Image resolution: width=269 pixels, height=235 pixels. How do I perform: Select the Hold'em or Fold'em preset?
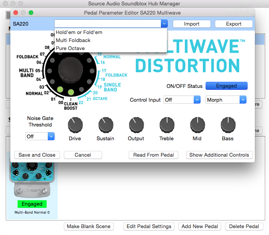pyautogui.click(x=111, y=32)
